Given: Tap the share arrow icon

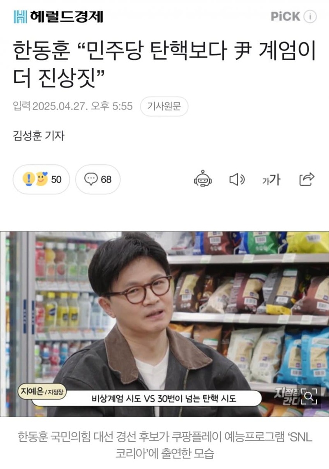Looking at the screenshot, I should (x=307, y=179).
